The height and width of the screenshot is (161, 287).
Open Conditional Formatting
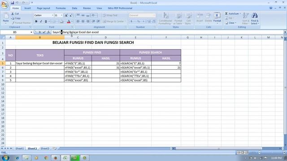coord(165,18)
